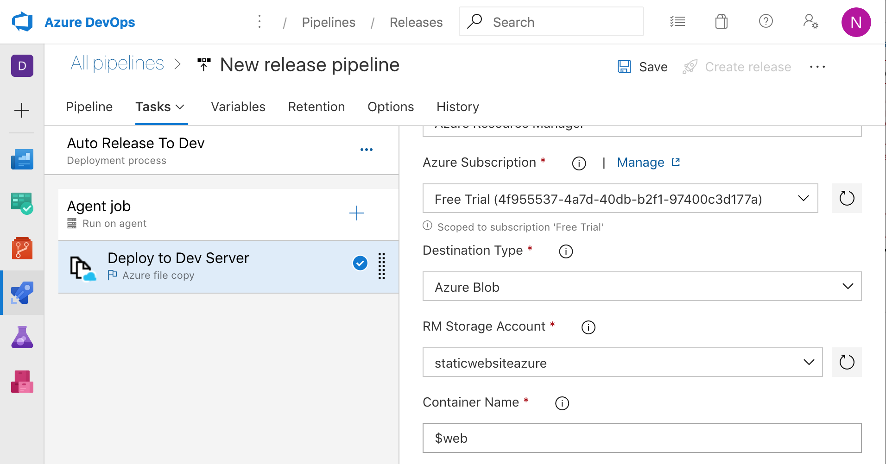Click the Create release button label
The height and width of the screenshot is (464, 886).
coord(748,67)
